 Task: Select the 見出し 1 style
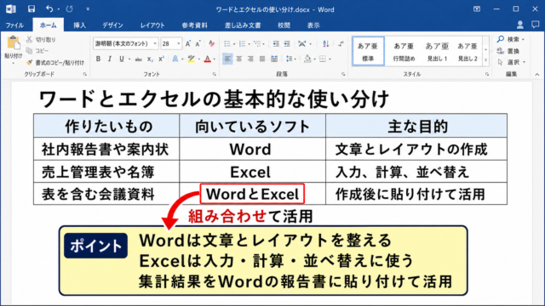point(437,51)
